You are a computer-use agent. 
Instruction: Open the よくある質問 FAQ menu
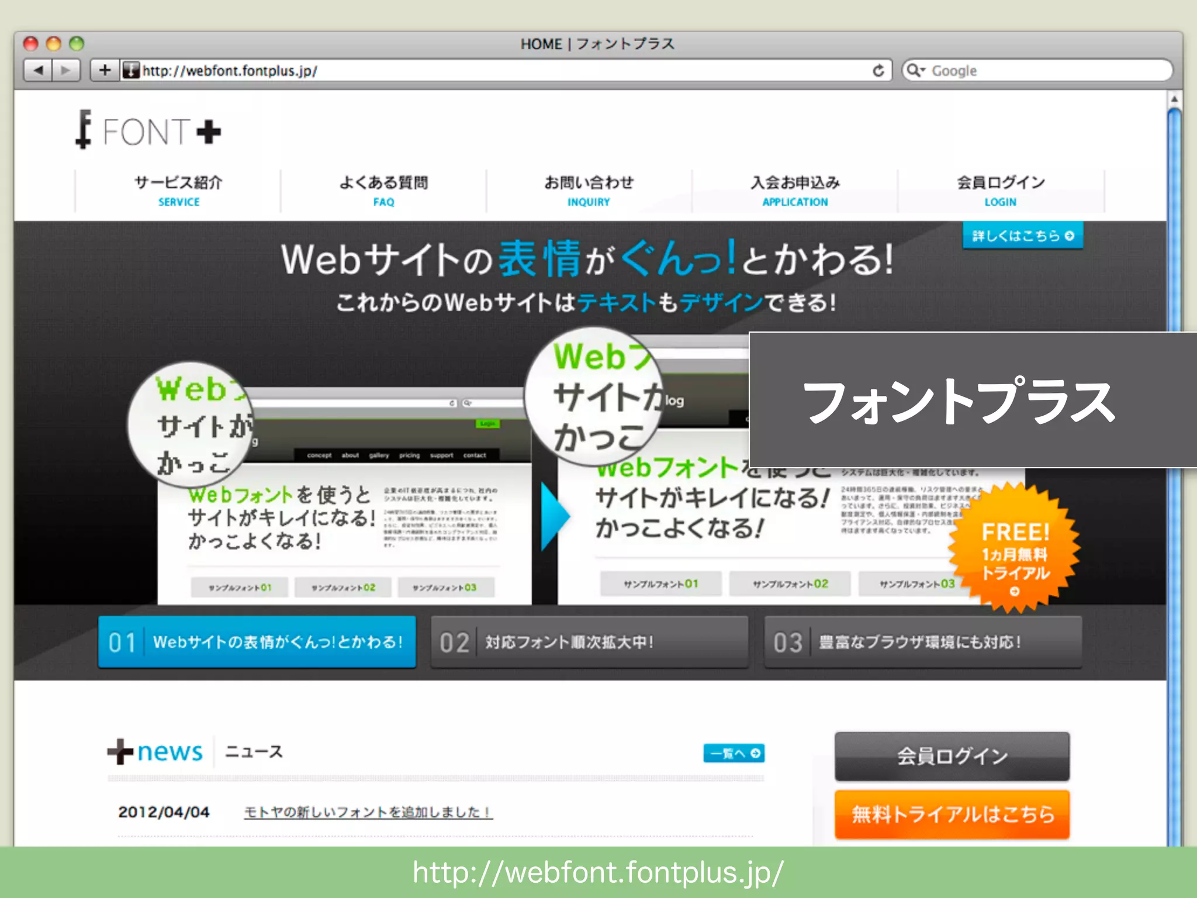tap(383, 191)
